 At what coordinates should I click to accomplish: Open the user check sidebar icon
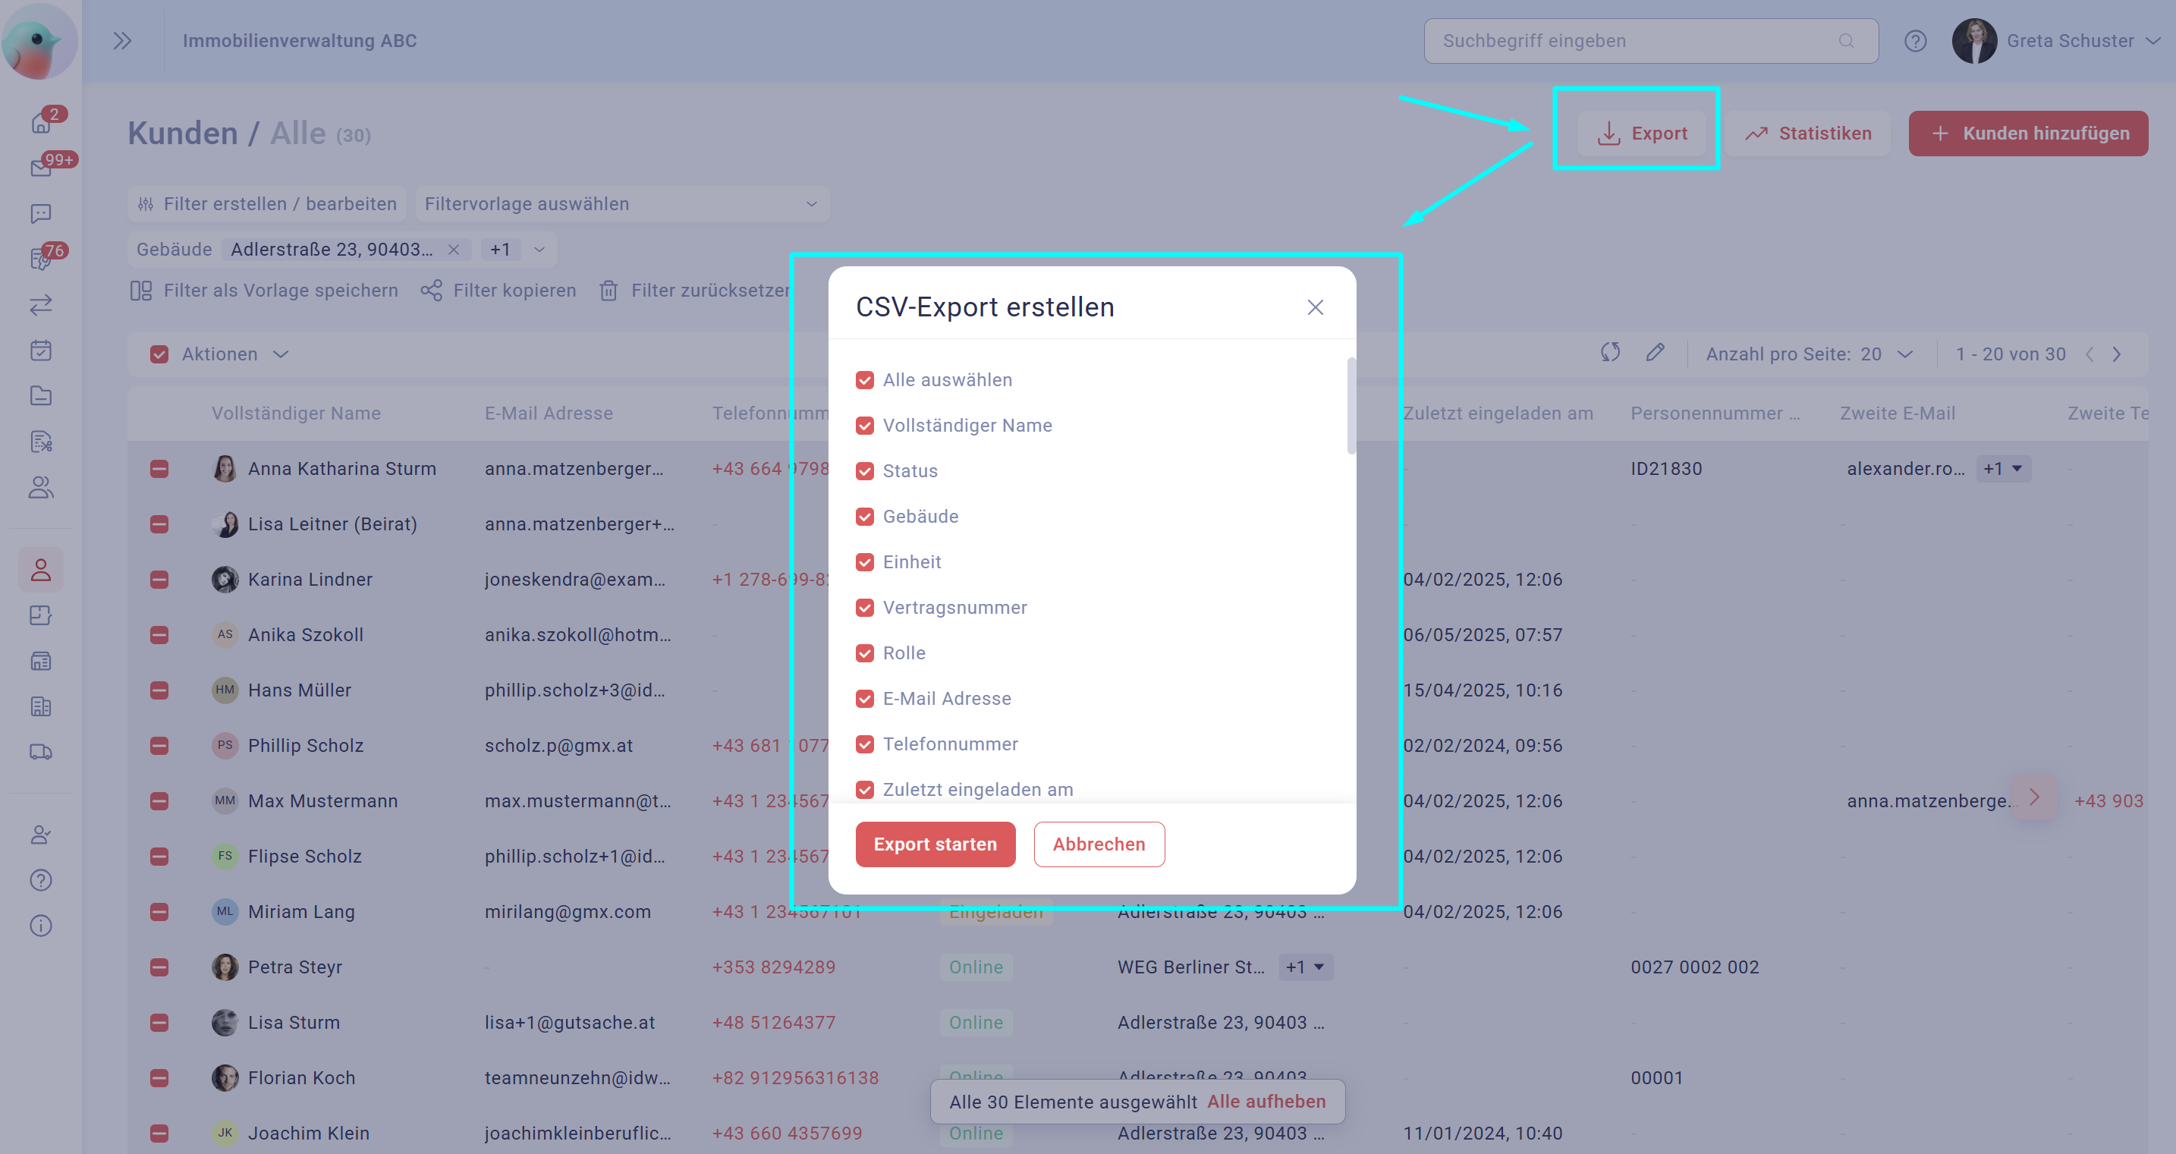pyautogui.click(x=40, y=835)
